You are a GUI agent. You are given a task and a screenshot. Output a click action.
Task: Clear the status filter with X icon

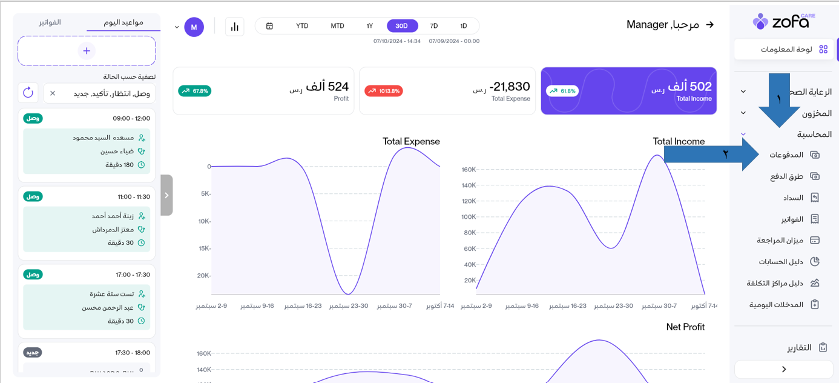tap(53, 93)
